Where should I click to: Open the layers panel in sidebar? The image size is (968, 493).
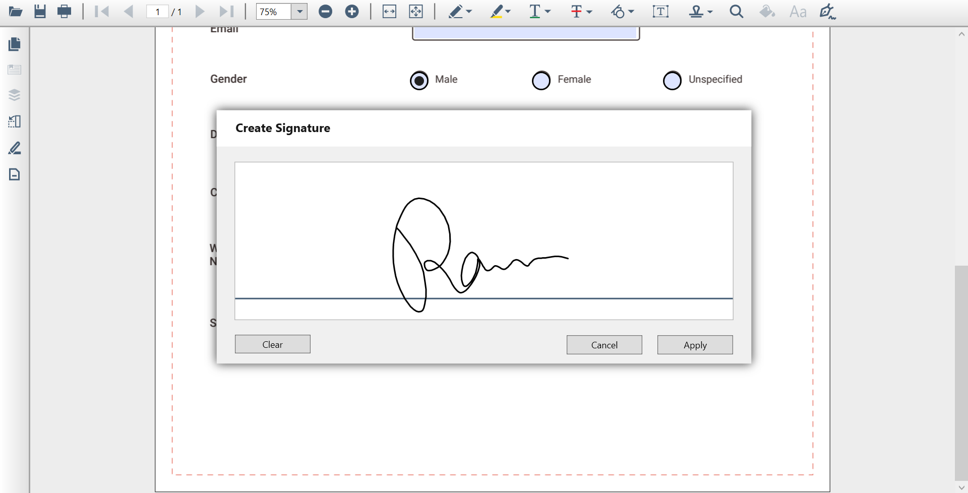[15, 95]
